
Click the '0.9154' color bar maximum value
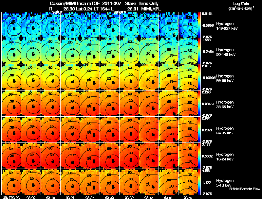pos(207,14)
